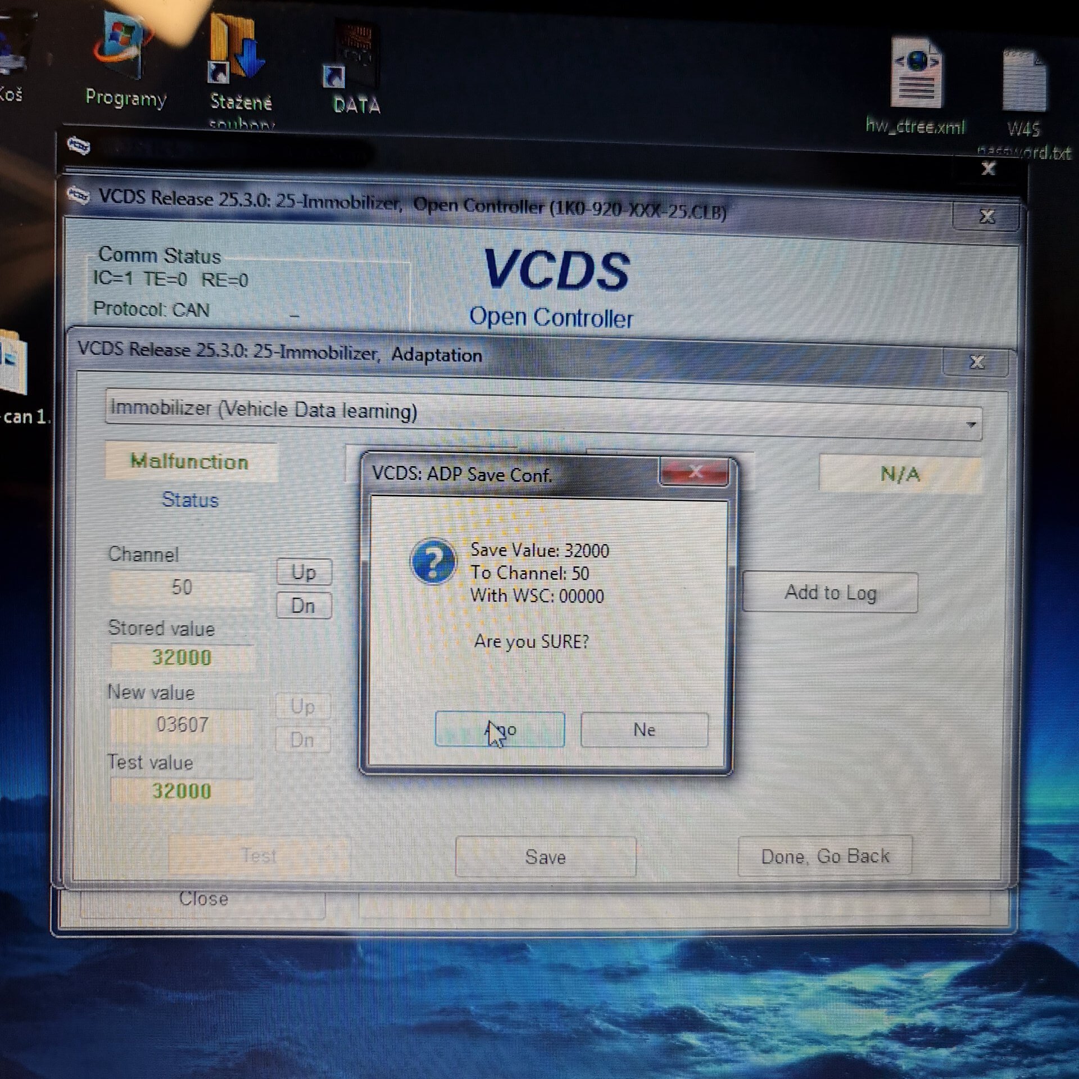Close the Open Controller window with X
The height and width of the screenshot is (1079, 1079).
pos(986,216)
